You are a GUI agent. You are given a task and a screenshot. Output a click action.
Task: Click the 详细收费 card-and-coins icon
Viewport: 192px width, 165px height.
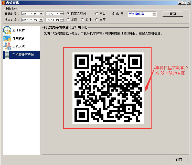[x=7, y=38]
